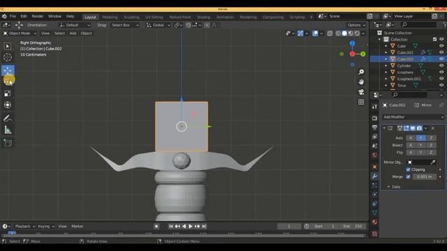Open the Render menu
Image resolution: width=447 pixels, height=251 pixels.
point(37,16)
